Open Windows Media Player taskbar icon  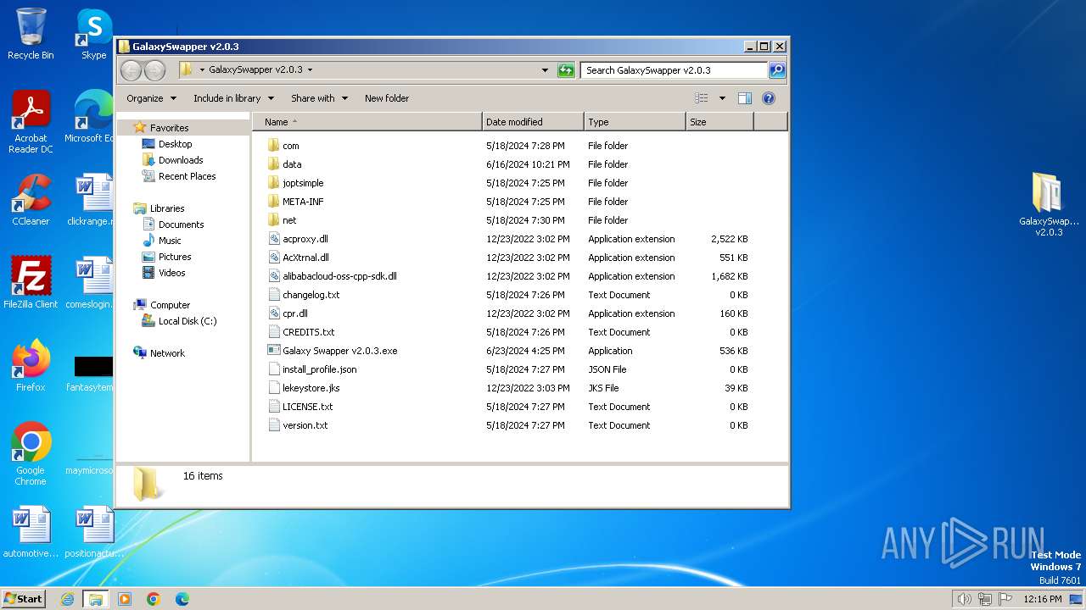click(x=125, y=599)
